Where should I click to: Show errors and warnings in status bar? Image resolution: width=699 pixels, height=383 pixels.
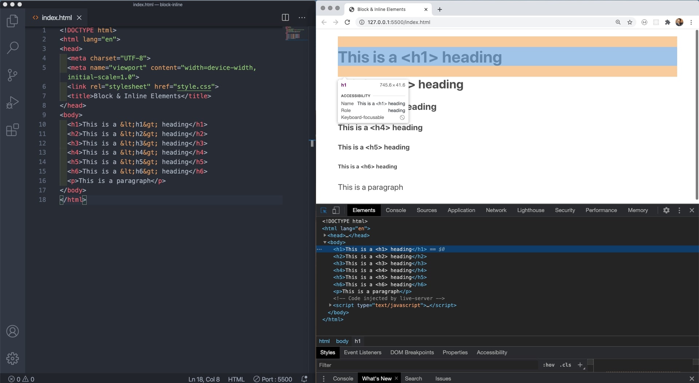[x=21, y=379]
